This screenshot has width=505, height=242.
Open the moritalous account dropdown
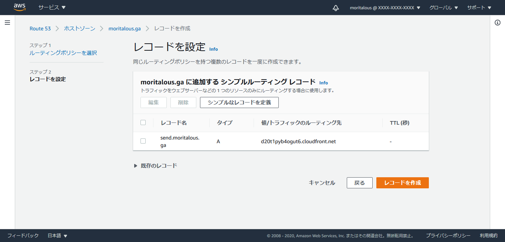385,8
